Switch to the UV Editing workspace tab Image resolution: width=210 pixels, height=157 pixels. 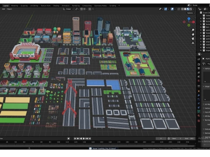pos(34,6)
